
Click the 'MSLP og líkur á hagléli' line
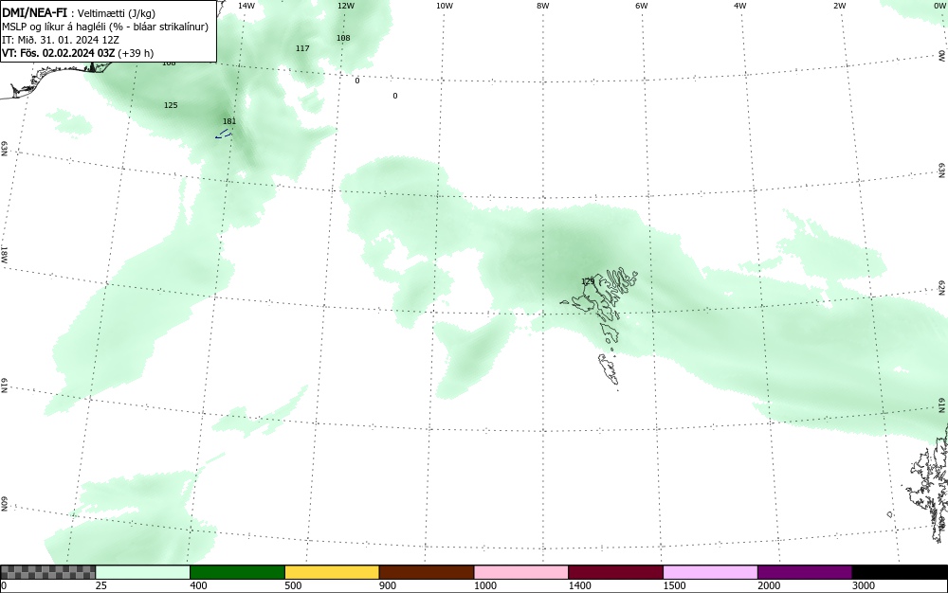(105, 27)
